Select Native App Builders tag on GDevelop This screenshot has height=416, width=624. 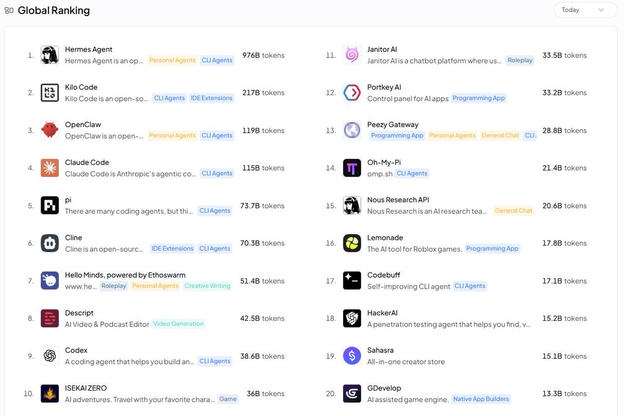click(x=481, y=399)
